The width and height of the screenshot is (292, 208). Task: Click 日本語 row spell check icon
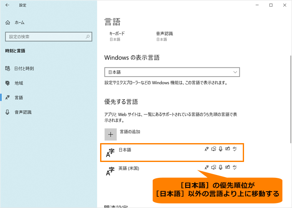(x=234, y=149)
